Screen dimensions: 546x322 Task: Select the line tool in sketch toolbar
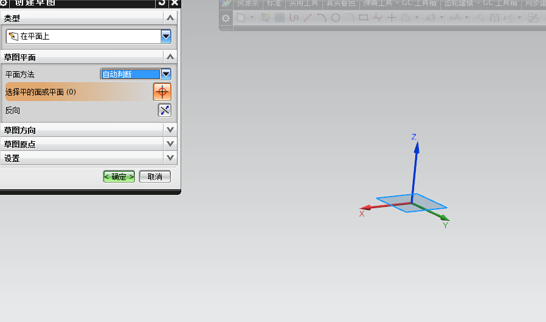(x=308, y=18)
